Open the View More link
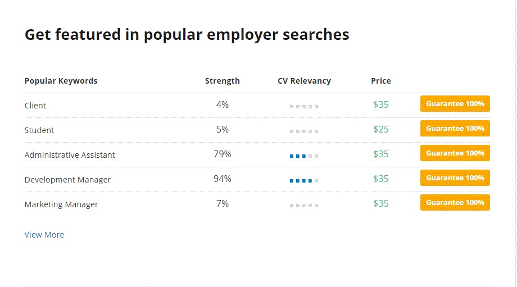Viewport: 517px width, 287px height. (44, 235)
